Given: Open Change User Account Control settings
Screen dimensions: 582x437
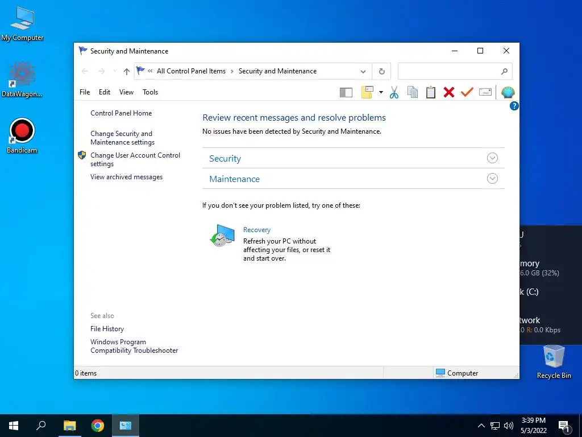Looking at the screenshot, I should (135, 159).
